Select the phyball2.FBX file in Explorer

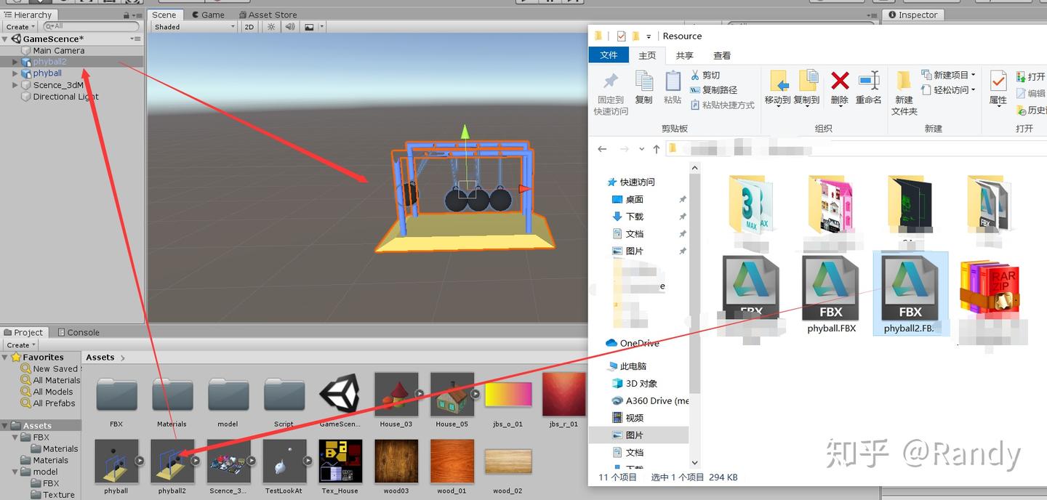click(910, 291)
